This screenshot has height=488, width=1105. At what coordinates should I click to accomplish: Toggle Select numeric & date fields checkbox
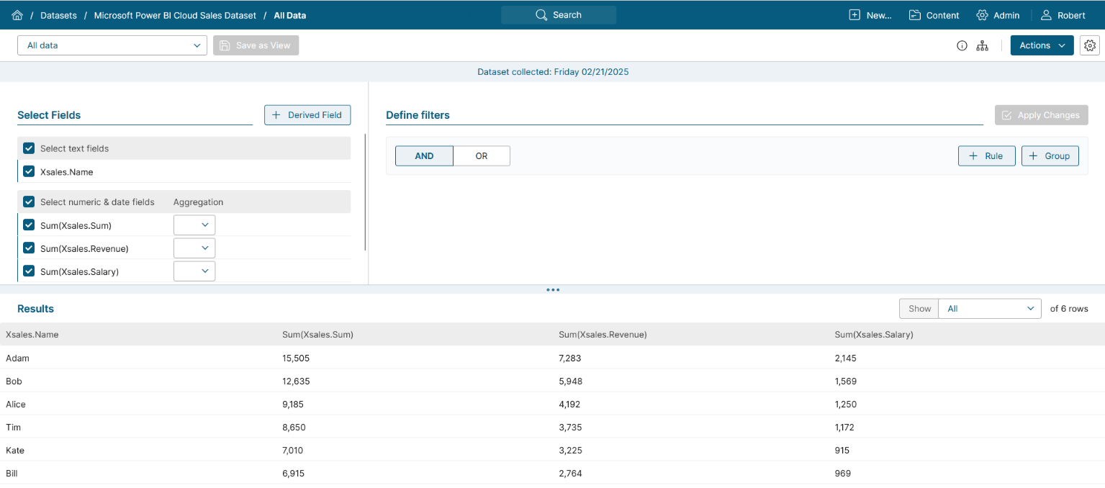tap(29, 202)
